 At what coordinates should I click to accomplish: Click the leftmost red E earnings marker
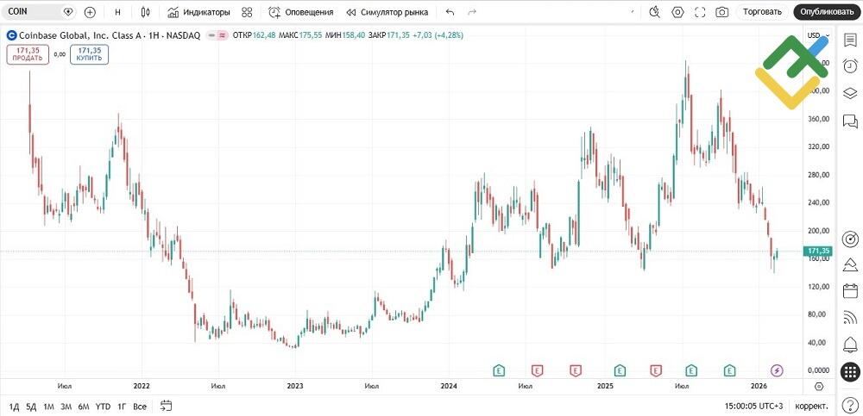pyautogui.click(x=537, y=370)
